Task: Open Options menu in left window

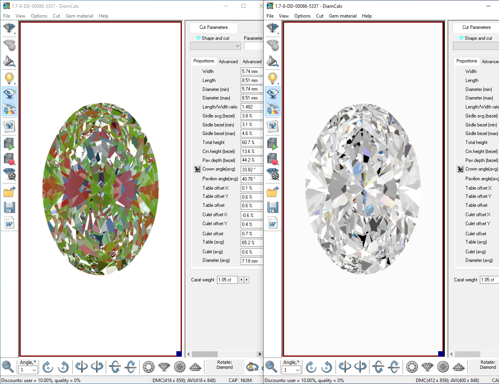Action: coord(39,16)
